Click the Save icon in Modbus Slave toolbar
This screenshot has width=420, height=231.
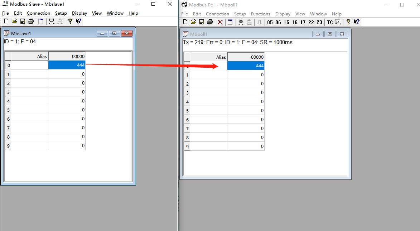pos(23,21)
